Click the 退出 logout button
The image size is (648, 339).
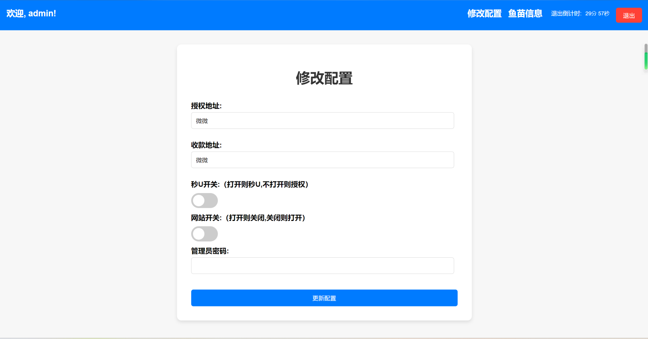tap(629, 15)
